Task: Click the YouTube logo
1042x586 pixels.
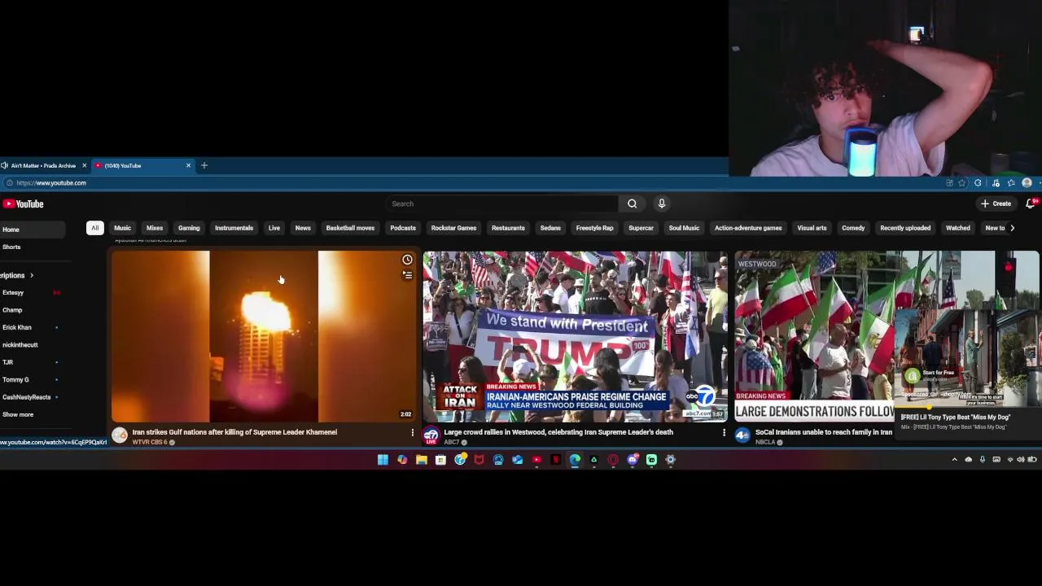Action: (24, 204)
